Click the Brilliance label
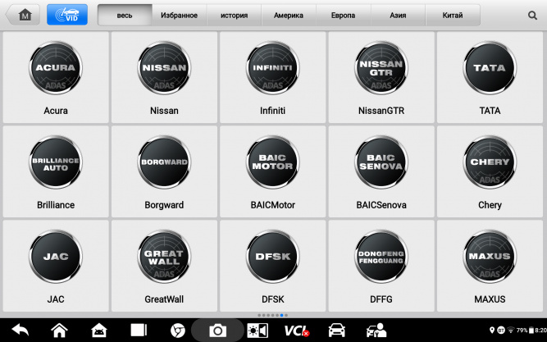This screenshot has width=547, height=342. click(x=56, y=205)
